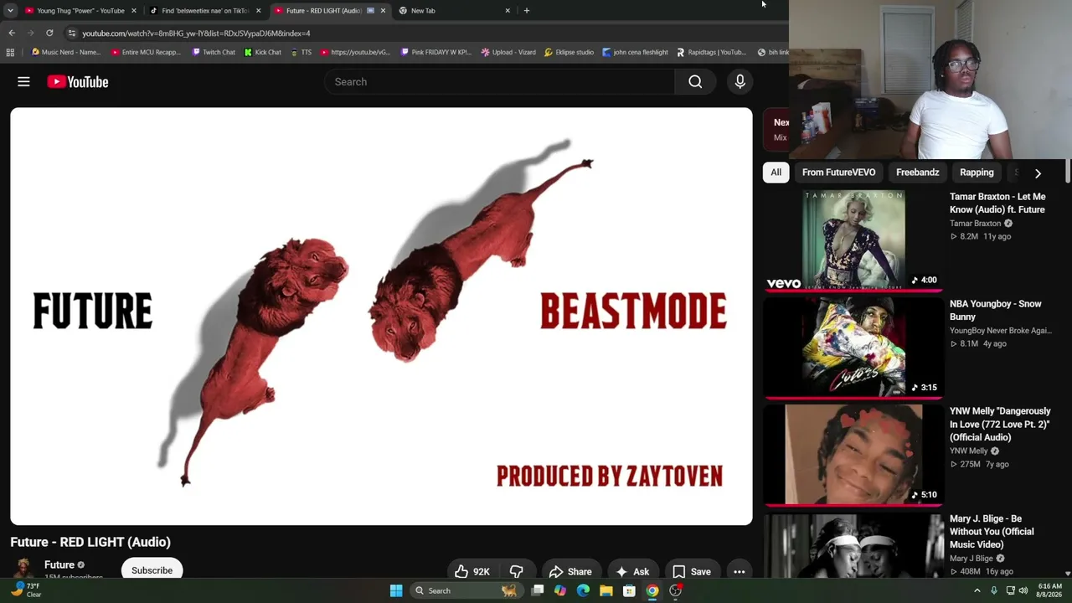The image size is (1072, 603).
Task: Dislike the RED LIGHT video
Action: pyautogui.click(x=517, y=571)
